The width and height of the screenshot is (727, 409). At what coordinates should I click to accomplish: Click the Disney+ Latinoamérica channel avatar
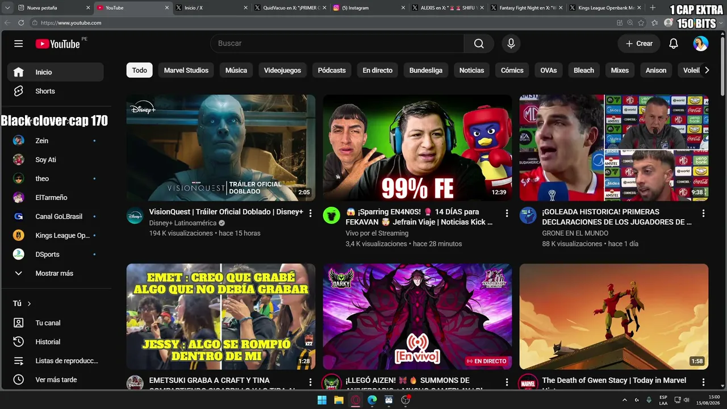tap(135, 215)
